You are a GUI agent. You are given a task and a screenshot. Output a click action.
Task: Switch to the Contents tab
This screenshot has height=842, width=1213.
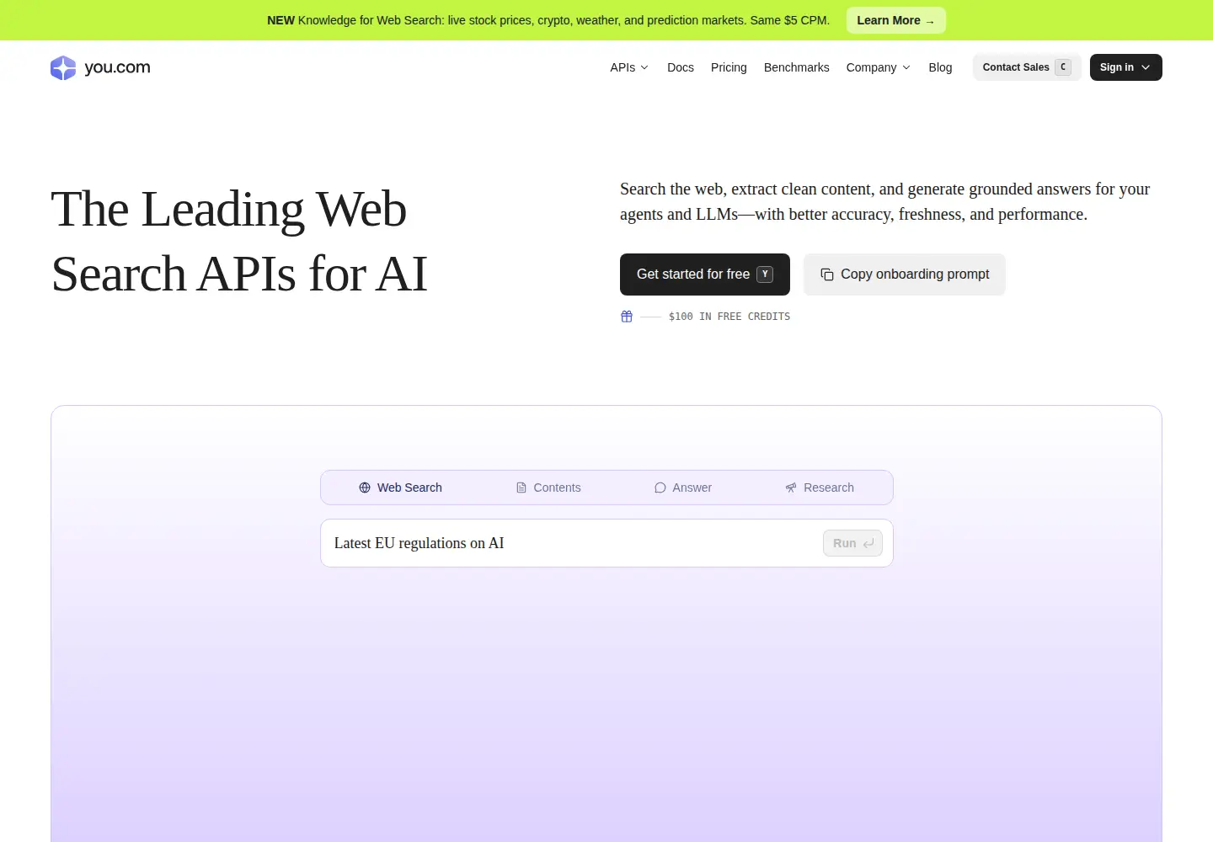coord(548,488)
